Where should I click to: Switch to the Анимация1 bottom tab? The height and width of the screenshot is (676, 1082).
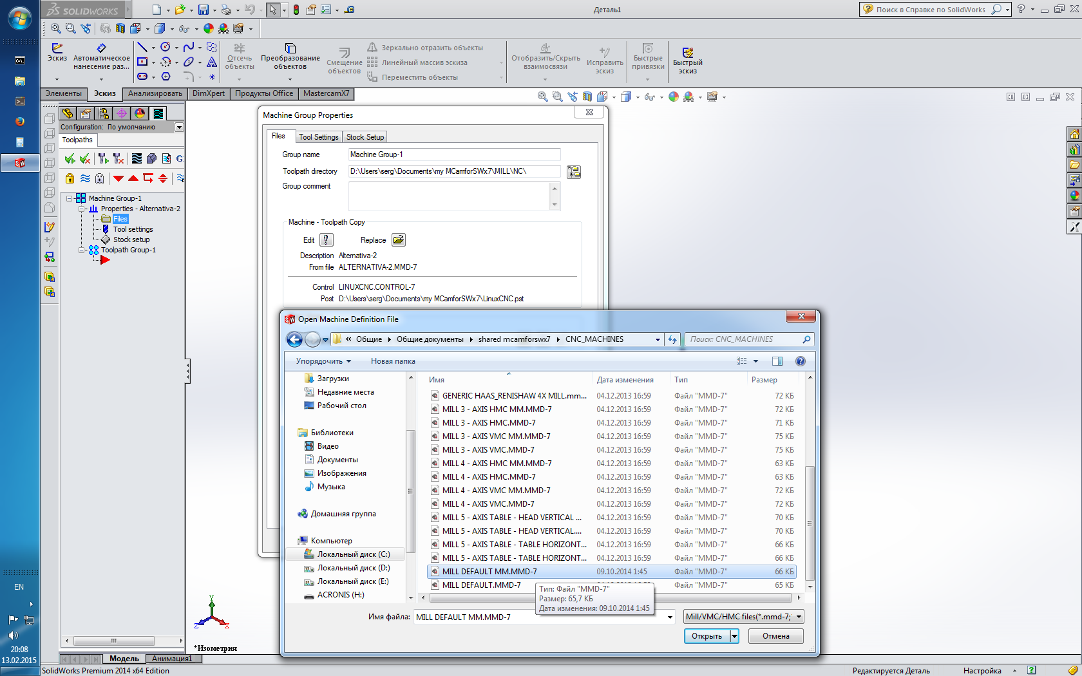pyautogui.click(x=172, y=659)
